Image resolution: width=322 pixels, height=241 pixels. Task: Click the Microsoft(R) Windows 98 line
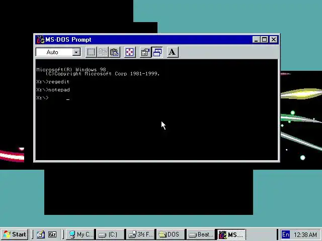[x=71, y=70]
